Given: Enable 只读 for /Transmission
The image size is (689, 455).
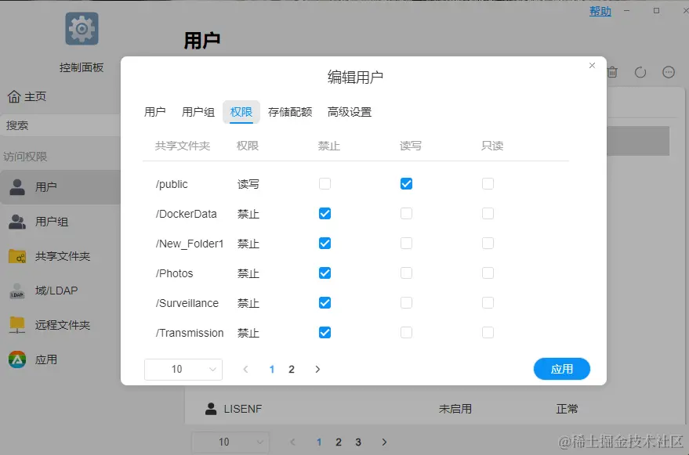Looking at the screenshot, I should [x=488, y=333].
